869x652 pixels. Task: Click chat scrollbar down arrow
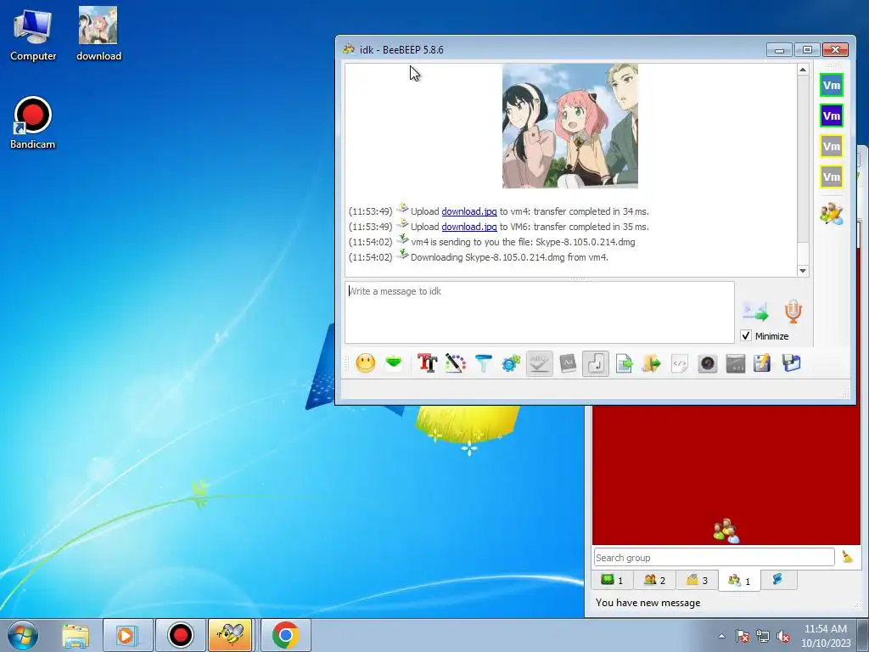(x=803, y=271)
